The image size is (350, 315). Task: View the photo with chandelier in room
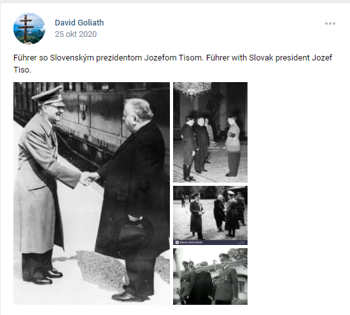[210, 132]
